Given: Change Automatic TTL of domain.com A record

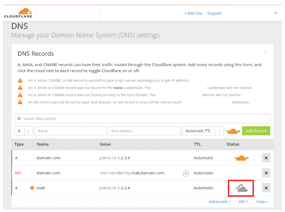Looking at the screenshot, I should 204,158.
